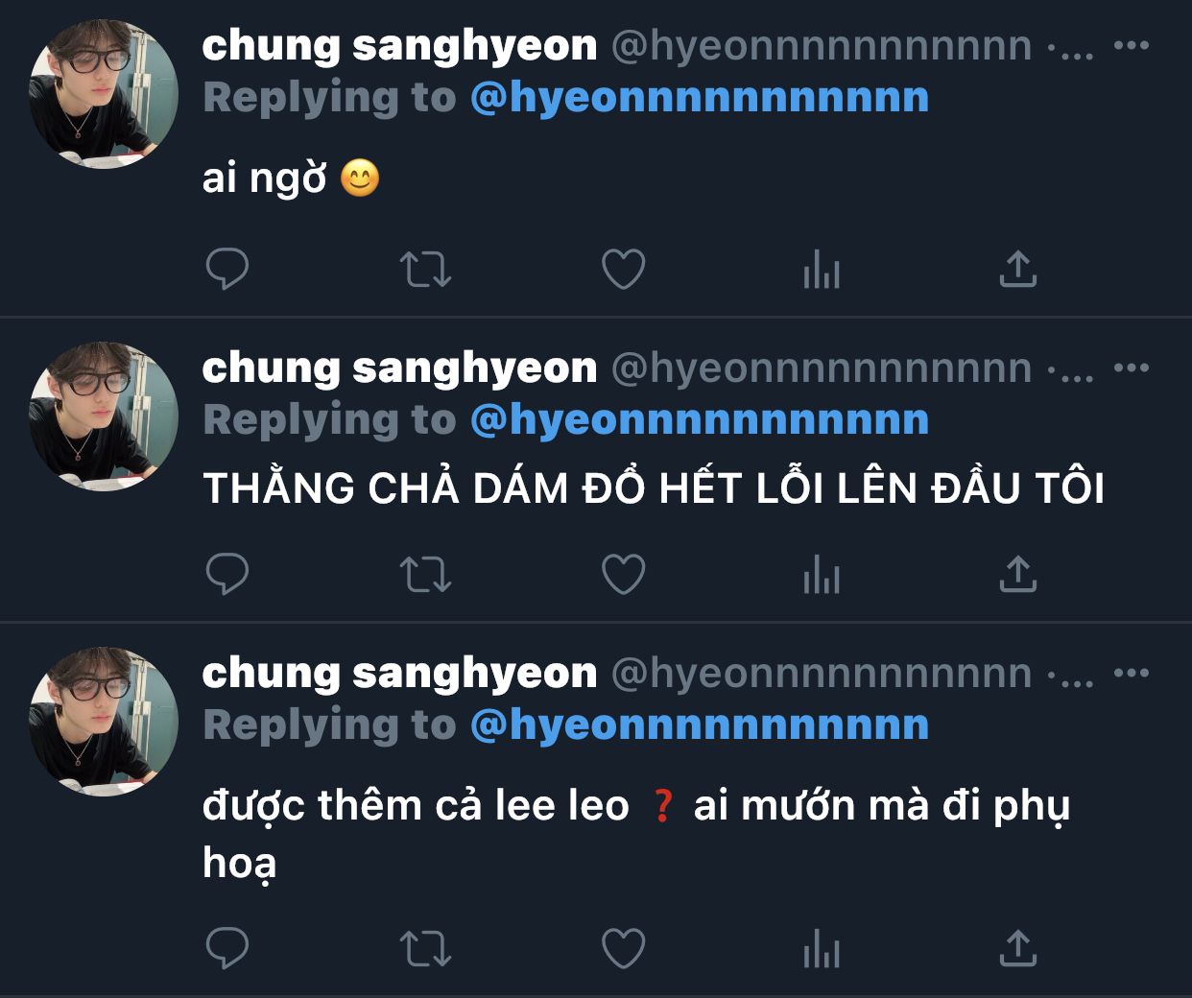Open the profile picture on the third tweet
This screenshot has width=1192, height=998.
(104, 722)
